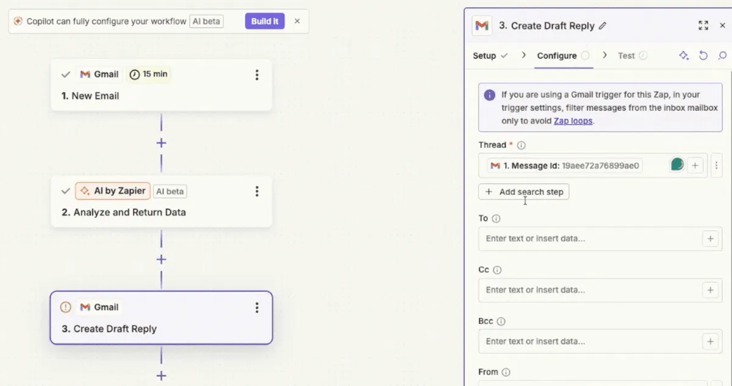
Task: Click the green data chip in the Thread field
Action: [677, 164]
